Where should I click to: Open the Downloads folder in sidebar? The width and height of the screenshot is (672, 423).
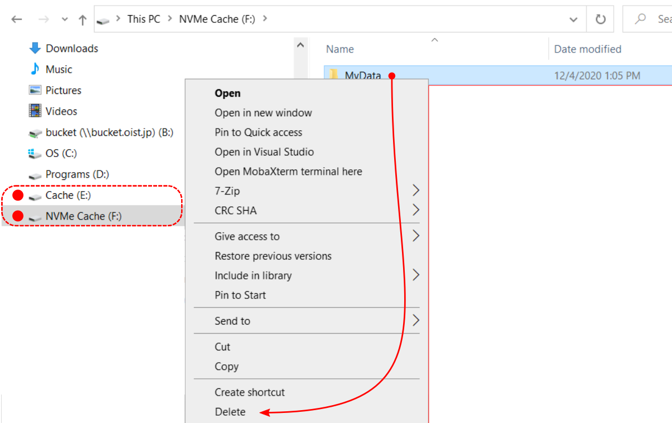[72, 49]
